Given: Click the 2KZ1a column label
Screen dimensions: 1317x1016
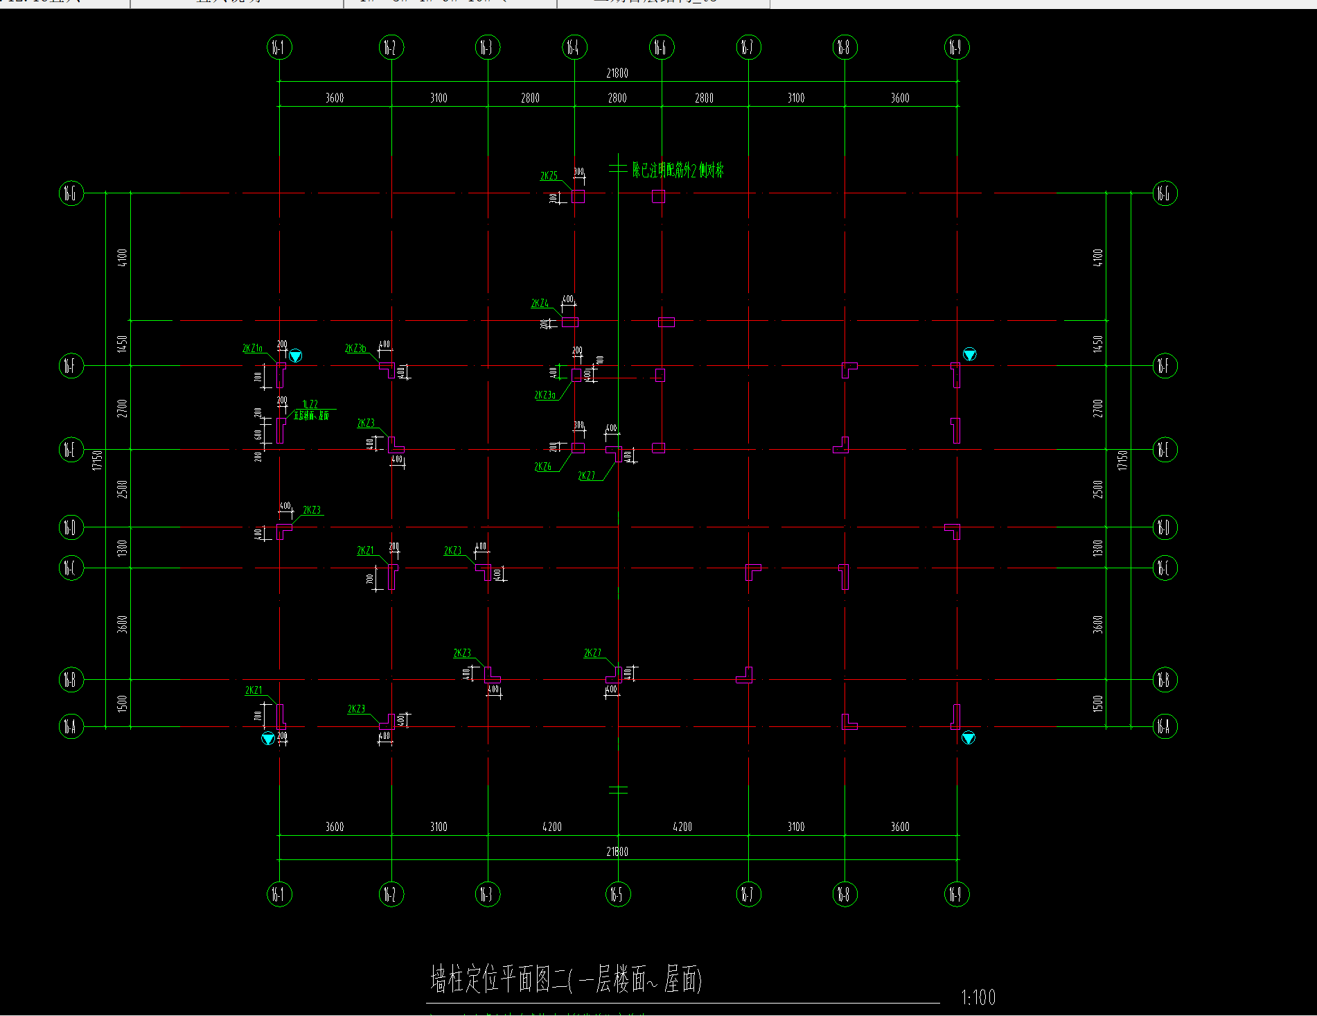Looking at the screenshot, I should [252, 349].
